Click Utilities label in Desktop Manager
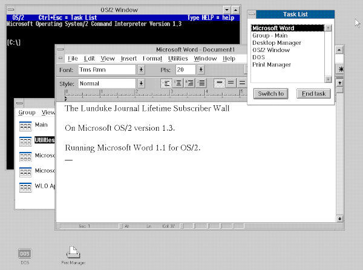Screen dimensions: 363x270 44,140
